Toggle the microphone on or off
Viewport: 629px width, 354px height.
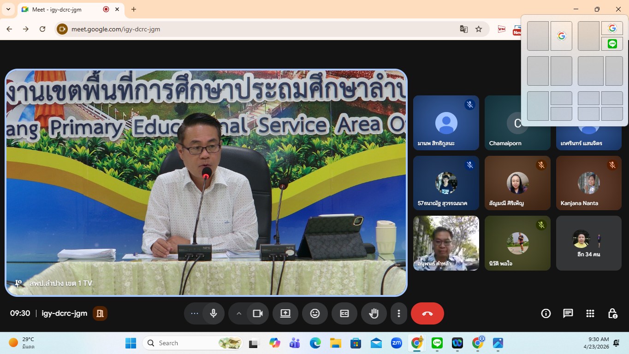(214, 313)
